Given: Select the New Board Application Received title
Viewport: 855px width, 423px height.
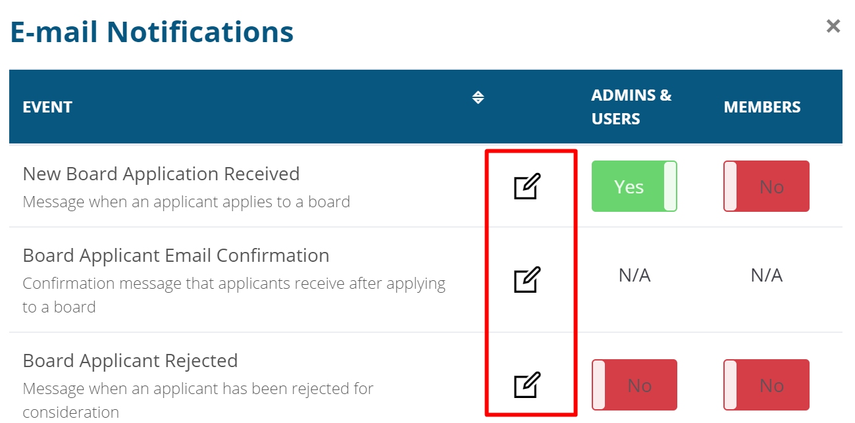Looking at the screenshot, I should pos(161,174).
